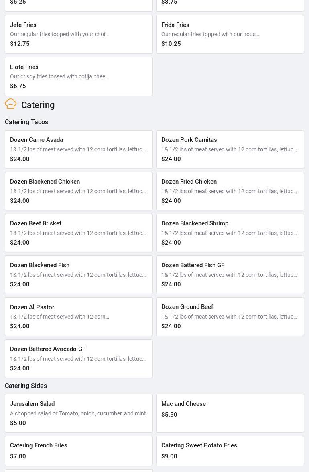The height and width of the screenshot is (472, 309).
Task: Open Dozen Beef Brisket details
Action: (79, 233)
